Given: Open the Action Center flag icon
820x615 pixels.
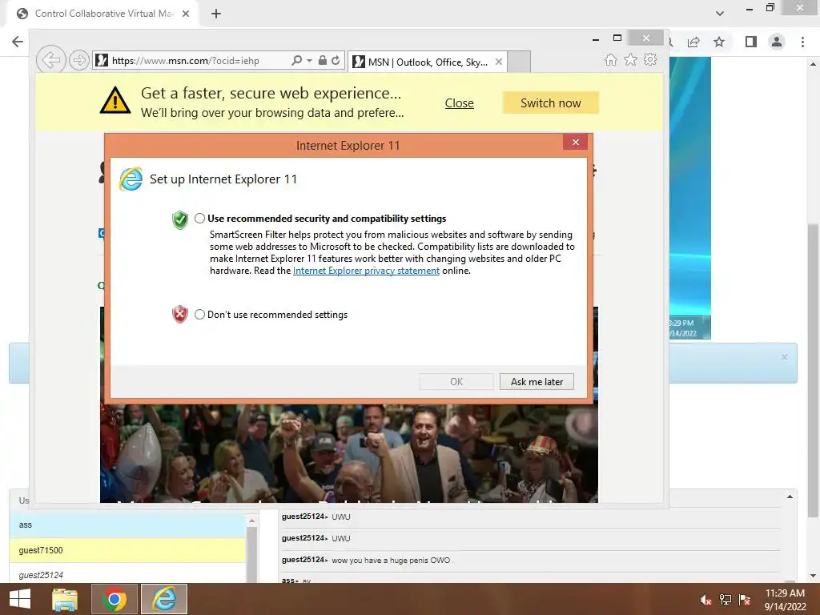Looking at the screenshot, I should (745, 599).
